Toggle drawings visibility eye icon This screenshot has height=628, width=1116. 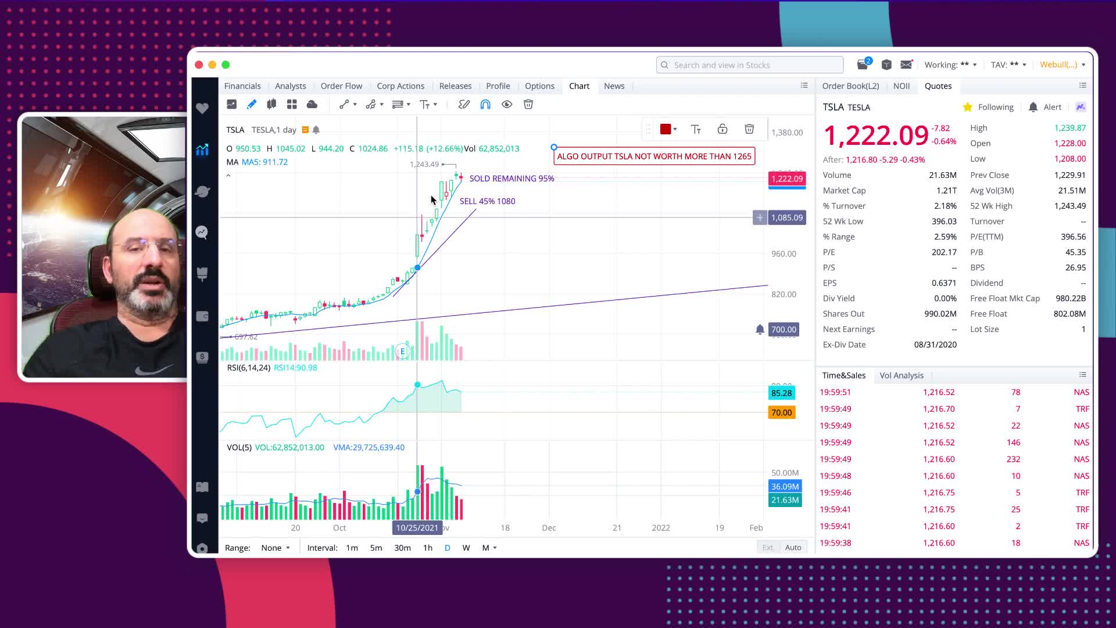coord(507,105)
